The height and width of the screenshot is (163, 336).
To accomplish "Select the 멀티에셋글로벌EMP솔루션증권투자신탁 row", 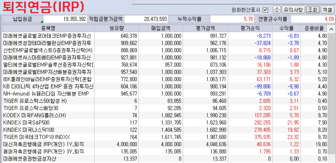I will tap(165, 65).
